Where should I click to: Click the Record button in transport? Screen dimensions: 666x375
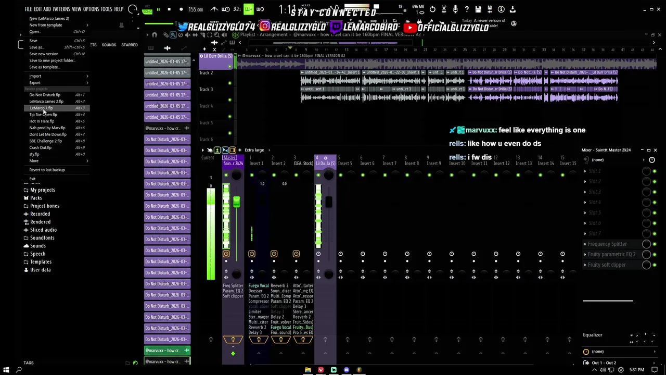click(x=181, y=9)
